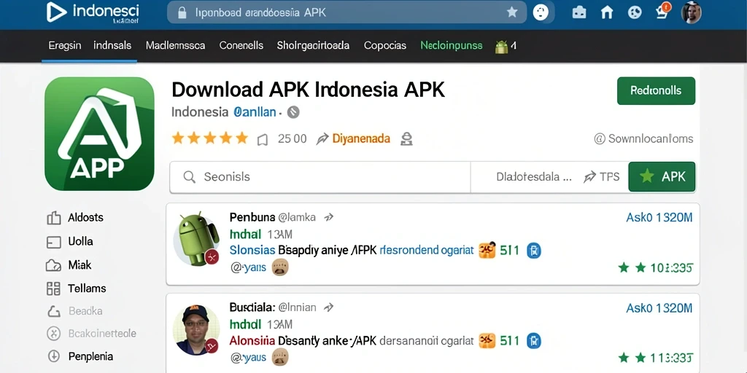Open Uolla in the sidebar
This screenshot has width=747, height=373.
point(69,241)
